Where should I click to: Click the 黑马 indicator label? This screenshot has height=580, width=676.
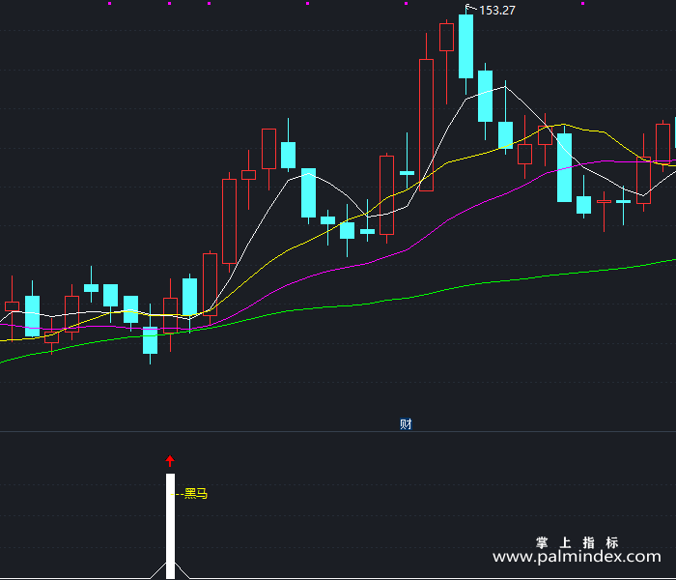coord(196,494)
